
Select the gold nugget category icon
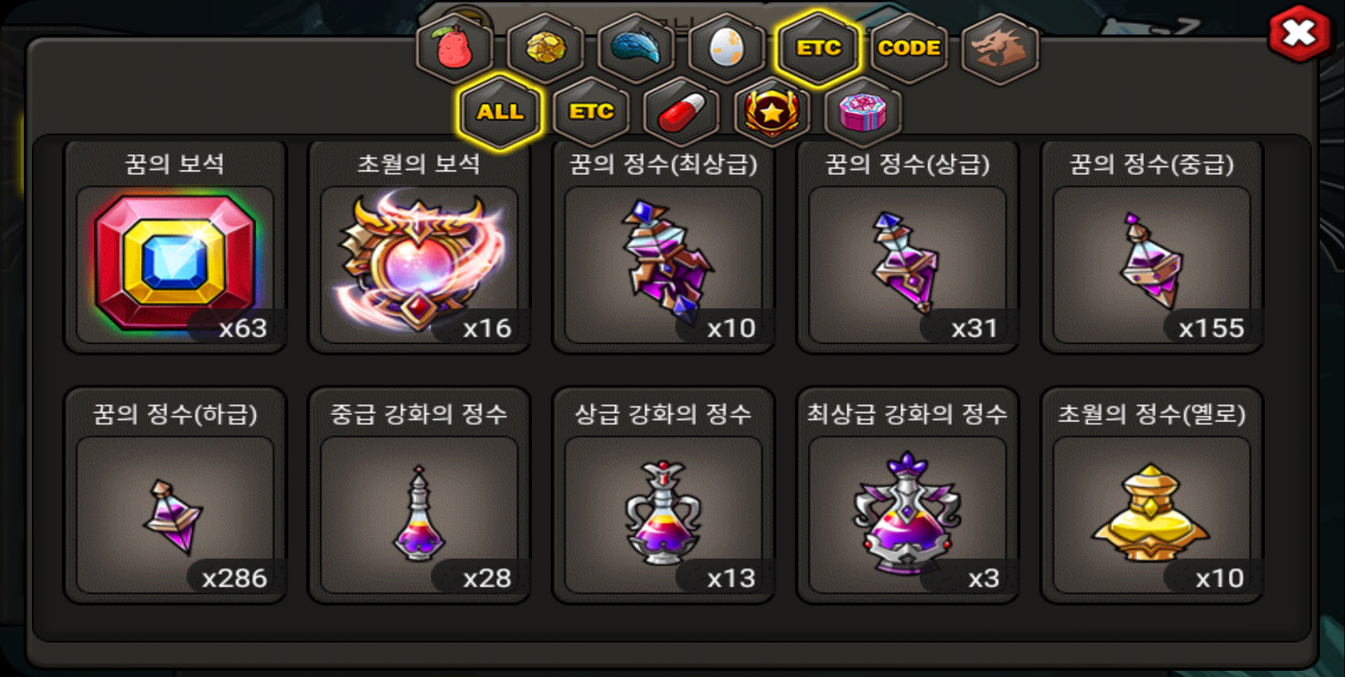[x=545, y=48]
